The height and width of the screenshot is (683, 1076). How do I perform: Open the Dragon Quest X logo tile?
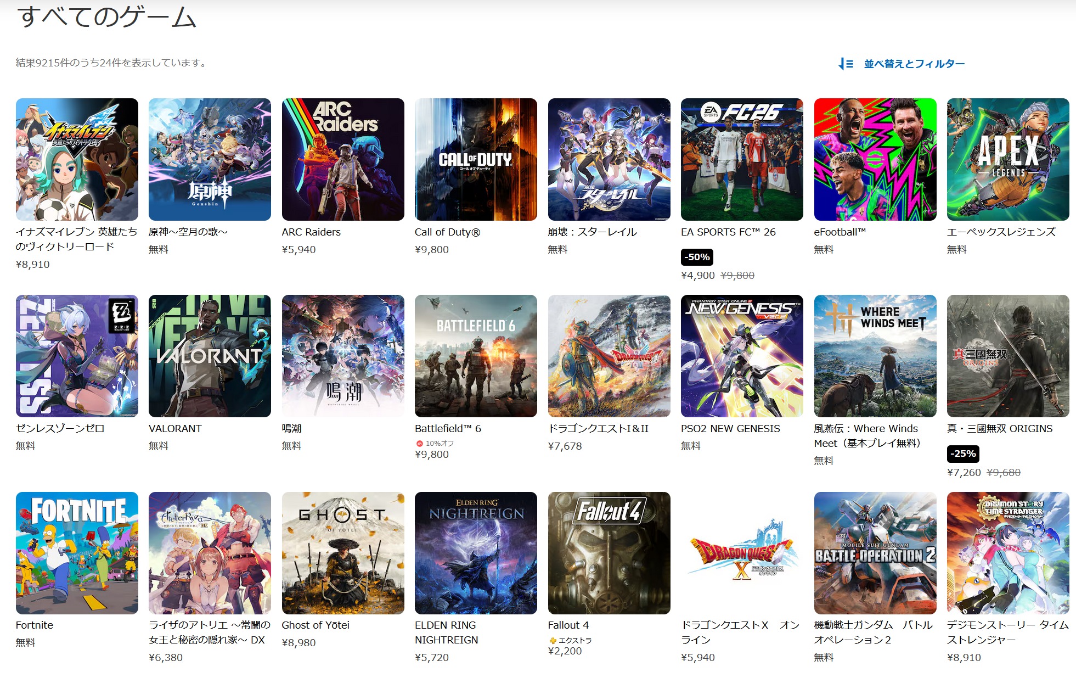point(742,552)
